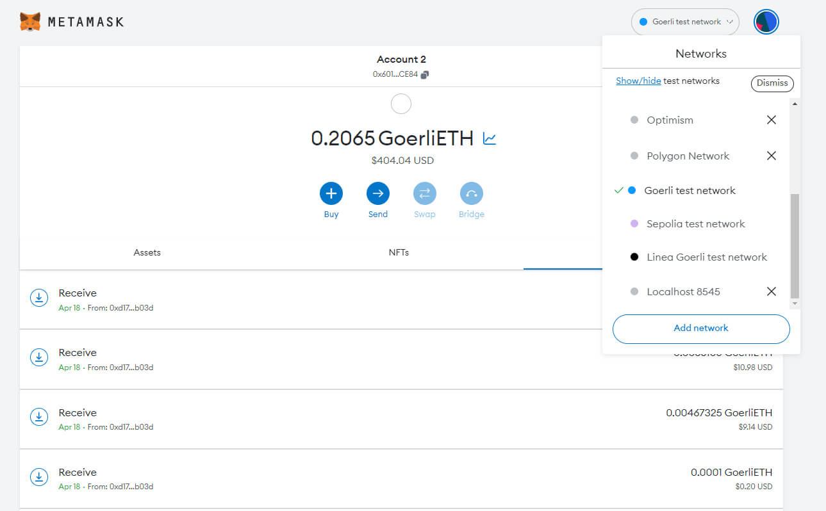Open the account avatar menu
The width and height of the screenshot is (826, 511).
(x=766, y=22)
